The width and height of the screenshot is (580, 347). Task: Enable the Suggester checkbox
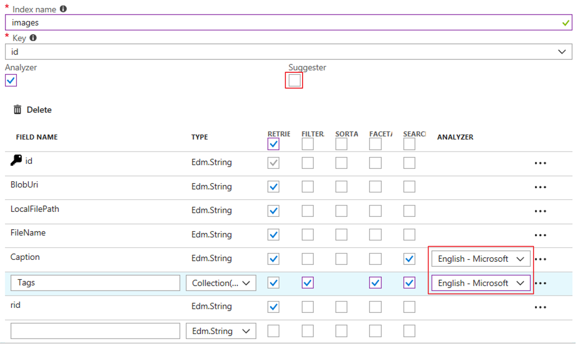point(294,80)
